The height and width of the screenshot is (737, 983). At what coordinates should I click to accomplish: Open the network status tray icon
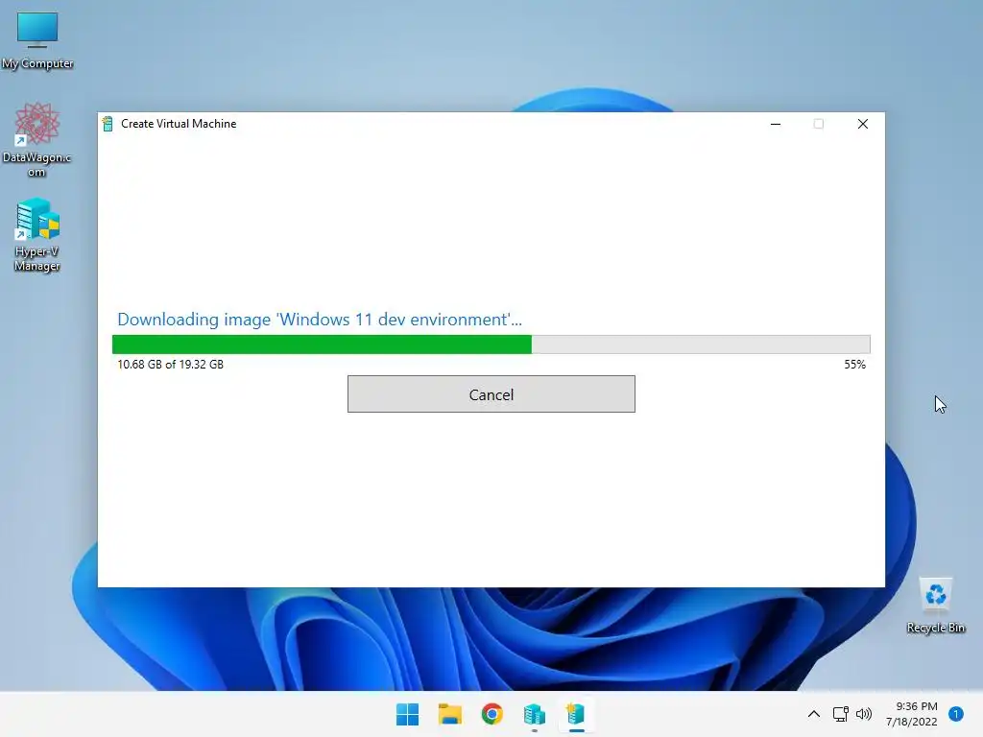coord(840,714)
